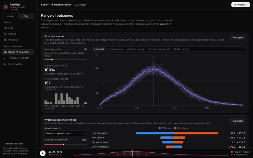Click the 25% lower blue legend swatch
Image resolution: width=253 pixels, height=158 pixels.
point(159,128)
